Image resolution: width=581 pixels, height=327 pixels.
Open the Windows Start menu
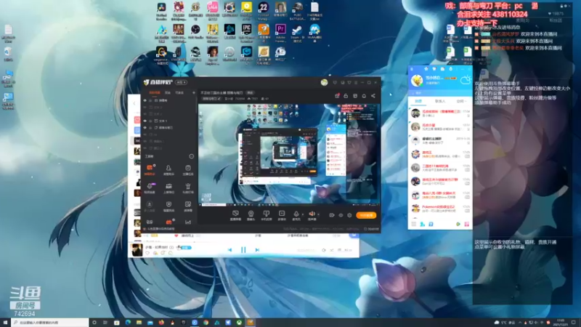[5, 323]
